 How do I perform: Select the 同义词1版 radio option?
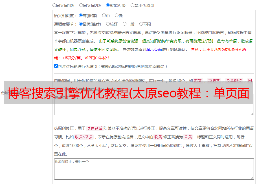pyautogui.click(x=54, y=5)
